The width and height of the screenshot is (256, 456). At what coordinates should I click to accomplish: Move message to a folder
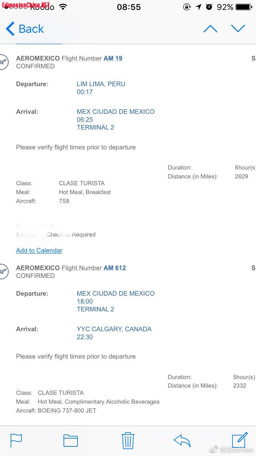(71, 440)
